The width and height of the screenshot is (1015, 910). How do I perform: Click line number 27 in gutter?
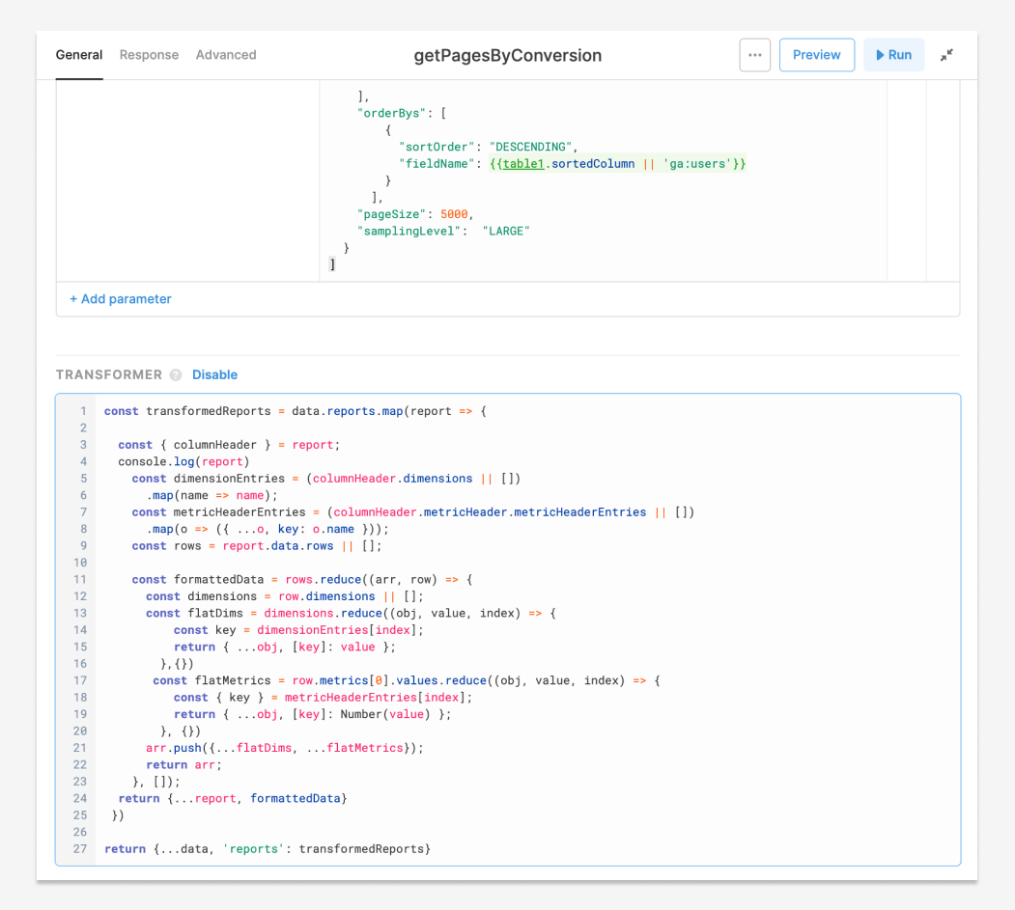(79, 848)
